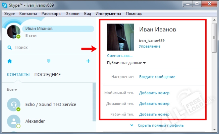Viewport: 219px width, 134px height.
Task: Click the Сменить ава... link
Action: (x=120, y=56)
